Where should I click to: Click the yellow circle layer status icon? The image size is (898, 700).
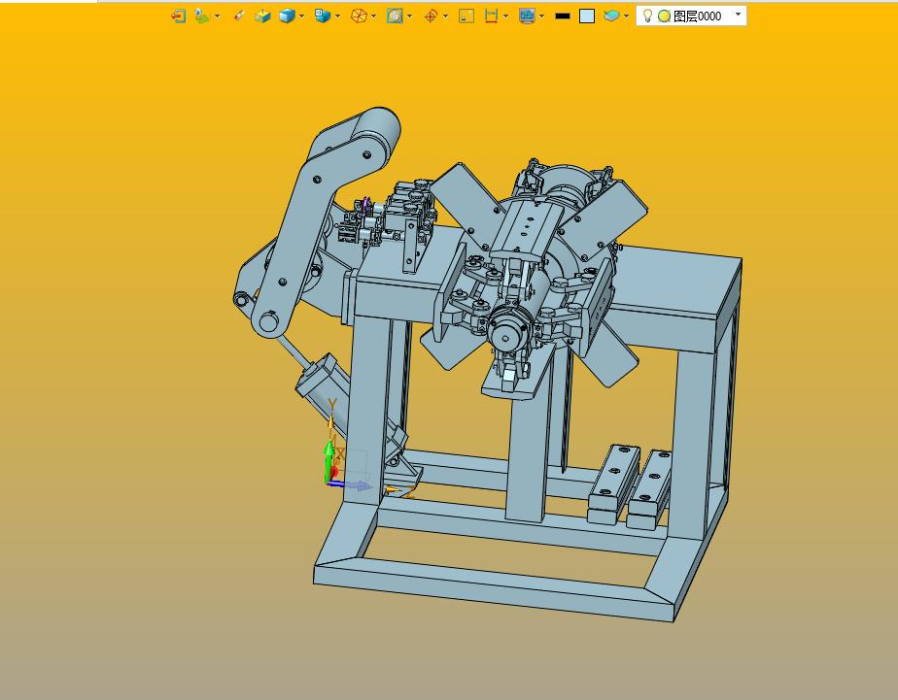click(x=664, y=17)
